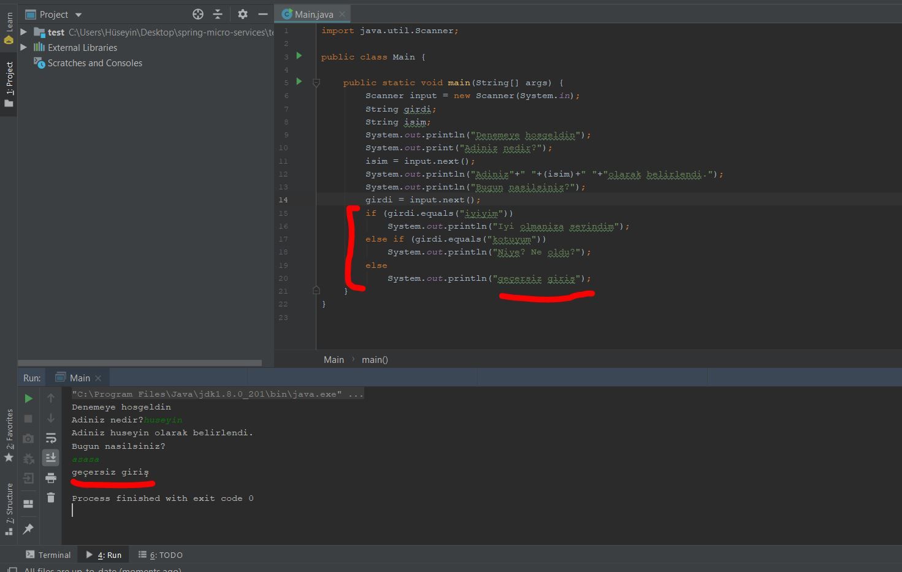Expand the External Libraries node
This screenshot has height=572, width=902.
click(23, 47)
